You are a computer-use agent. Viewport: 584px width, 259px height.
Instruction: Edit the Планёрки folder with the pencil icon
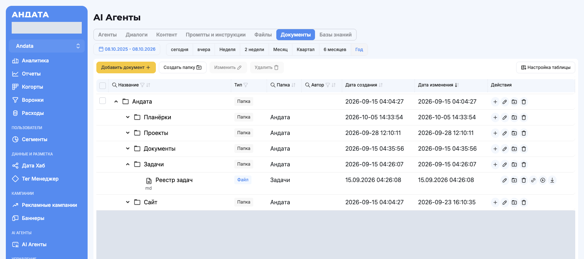coord(505,117)
